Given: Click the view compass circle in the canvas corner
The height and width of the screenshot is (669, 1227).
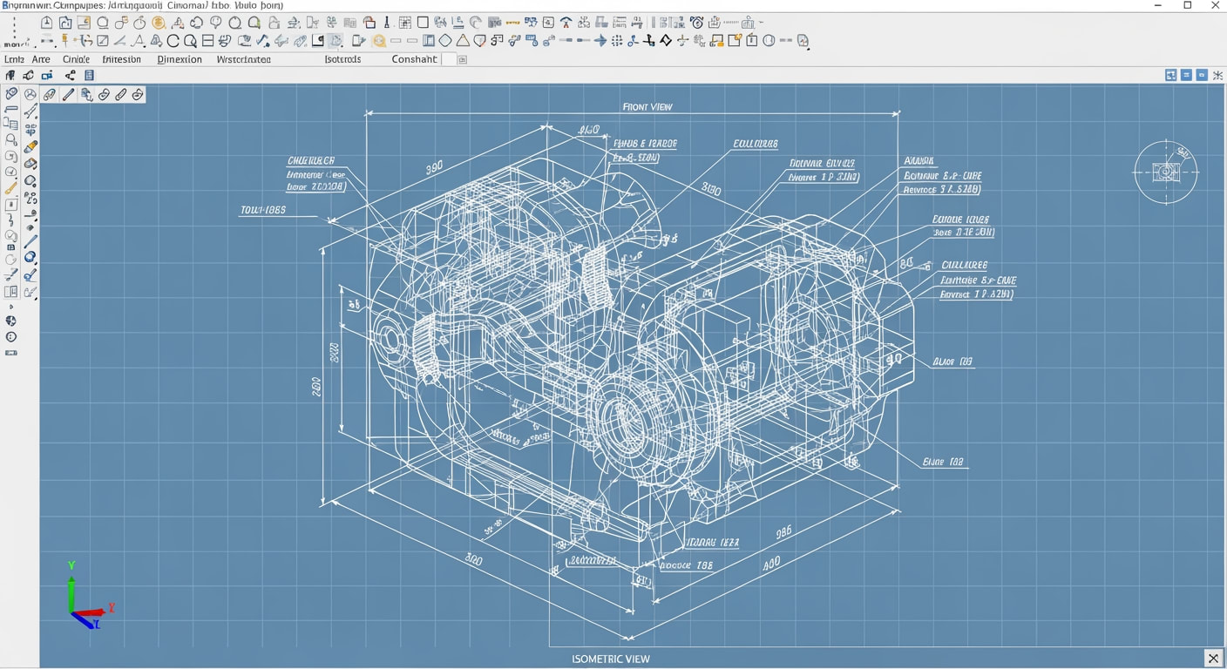Looking at the screenshot, I should tap(1166, 172).
